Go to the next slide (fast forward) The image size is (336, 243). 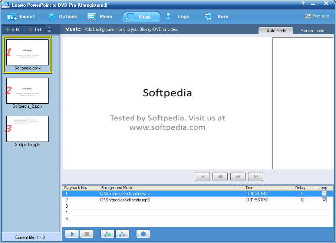pyautogui.click(x=238, y=176)
